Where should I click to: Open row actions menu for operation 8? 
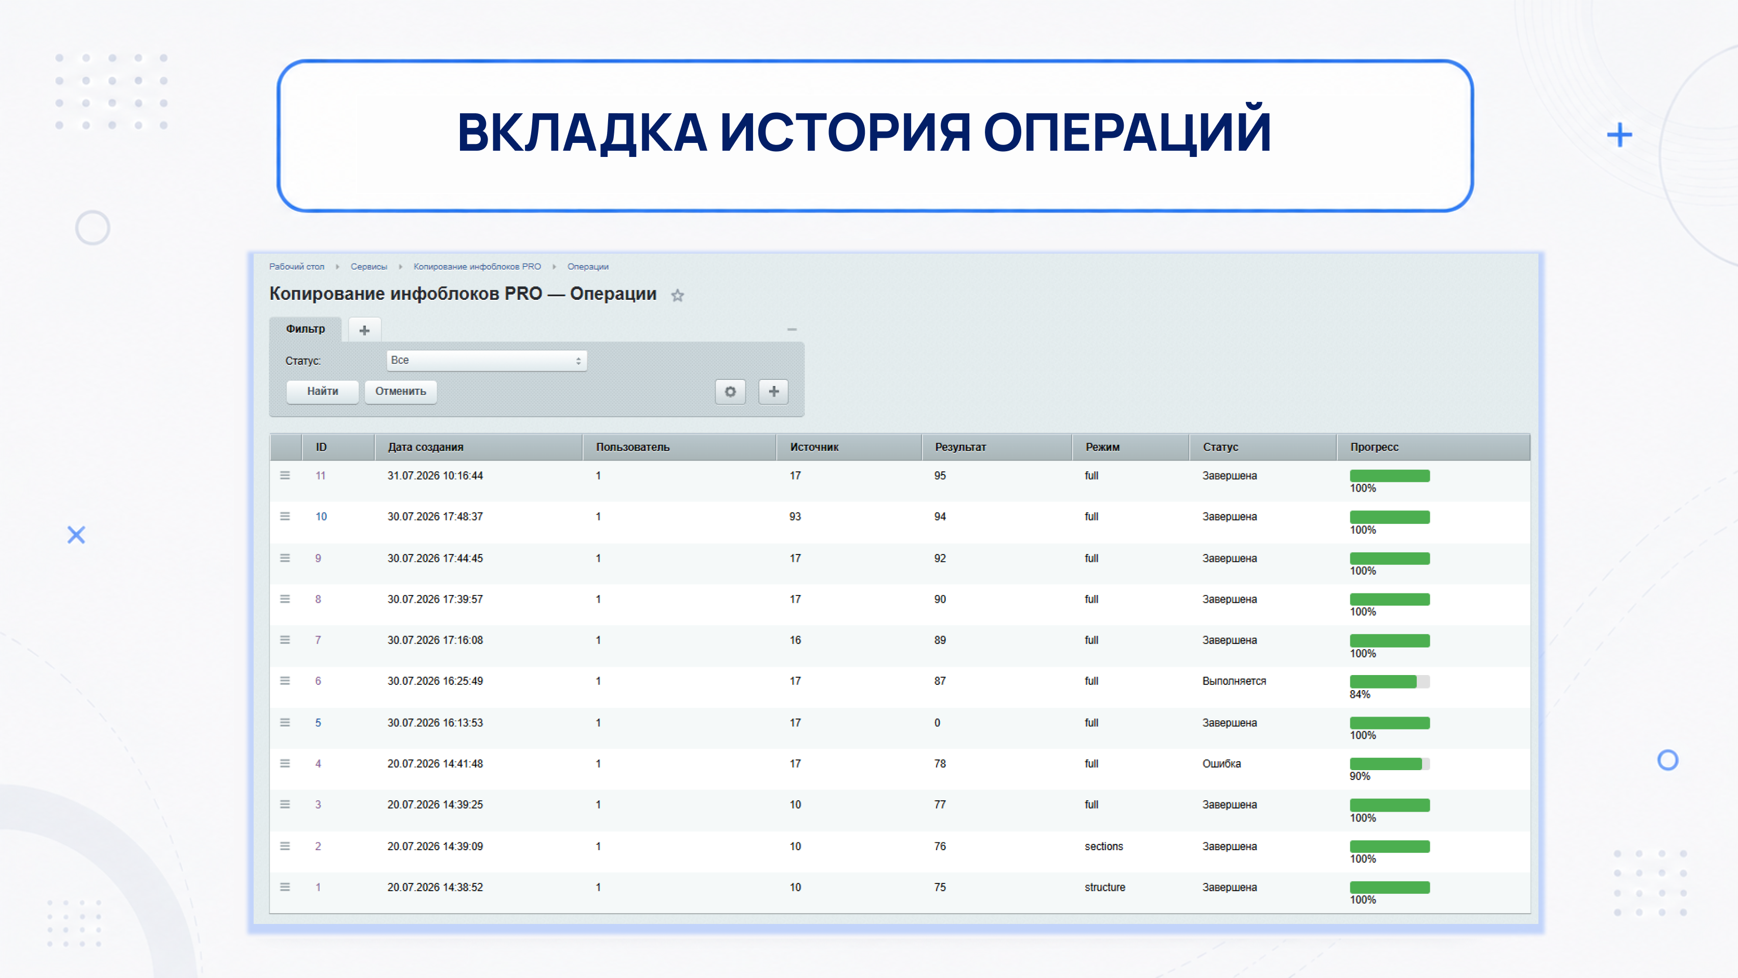point(285,599)
